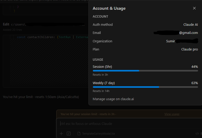Click the 'Resets in 14h' text
The height and width of the screenshot is (138, 202).
tap(101, 91)
